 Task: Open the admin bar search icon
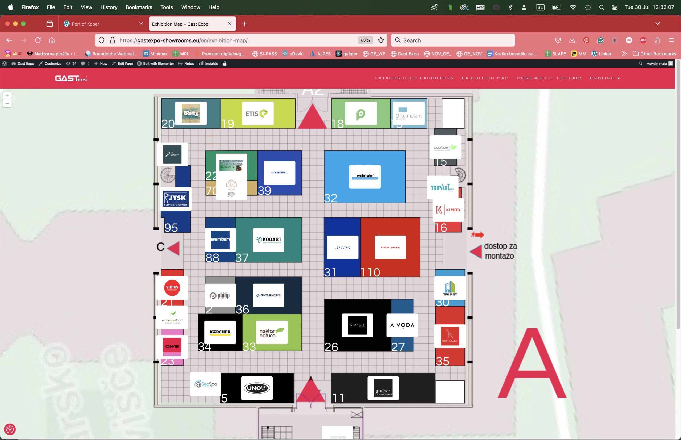(x=640, y=64)
